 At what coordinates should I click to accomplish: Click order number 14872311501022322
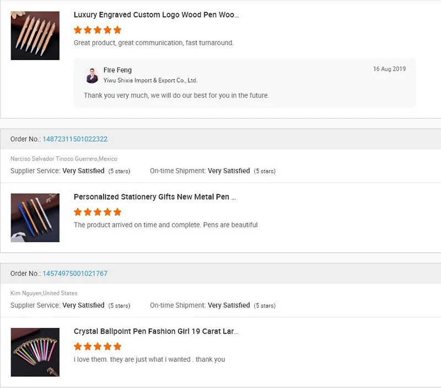tap(75, 139)
